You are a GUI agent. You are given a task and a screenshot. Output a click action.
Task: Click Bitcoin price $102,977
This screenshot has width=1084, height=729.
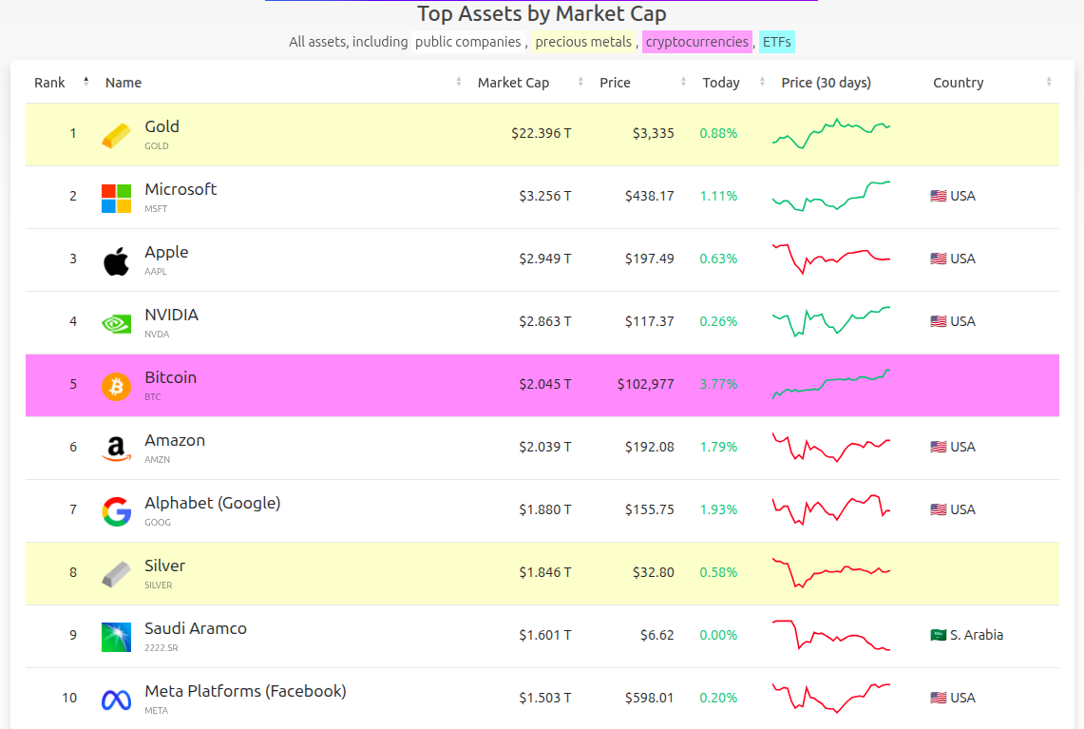pos(646,385)
